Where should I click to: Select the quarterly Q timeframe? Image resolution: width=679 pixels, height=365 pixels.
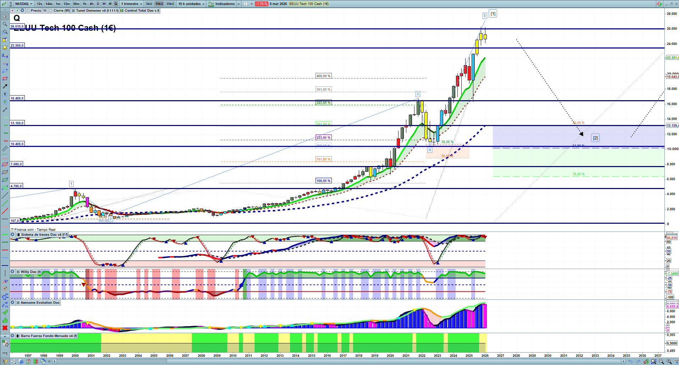point(116,4)
